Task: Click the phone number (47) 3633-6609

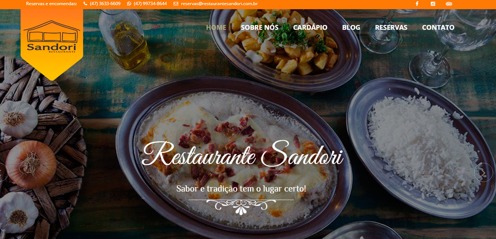Action: coord(105,4)
